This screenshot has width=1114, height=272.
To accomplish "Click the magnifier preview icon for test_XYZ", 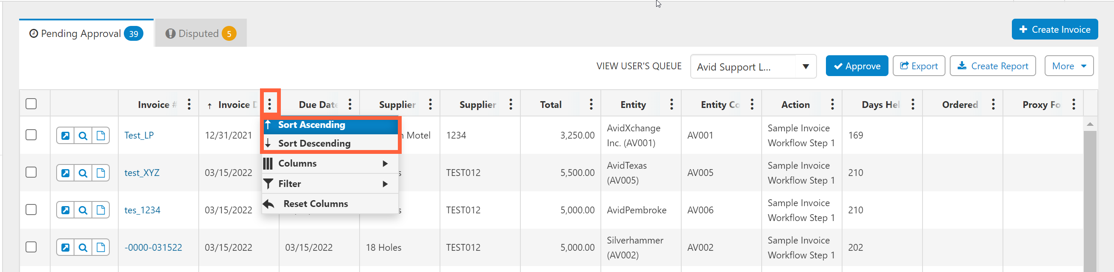I will (x=83, y=173).
